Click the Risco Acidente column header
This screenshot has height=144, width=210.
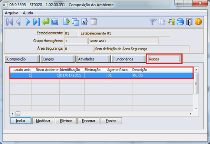[46, 70]
